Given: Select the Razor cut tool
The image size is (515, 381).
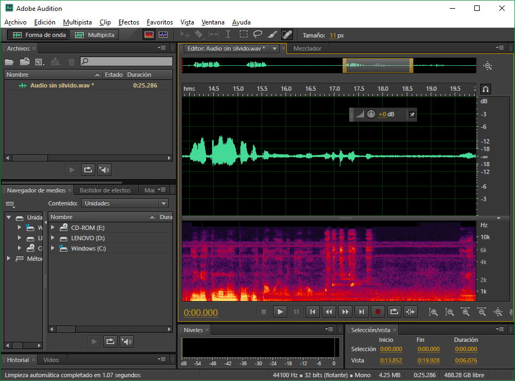Looking at the screenshot, I should [198, 35].
